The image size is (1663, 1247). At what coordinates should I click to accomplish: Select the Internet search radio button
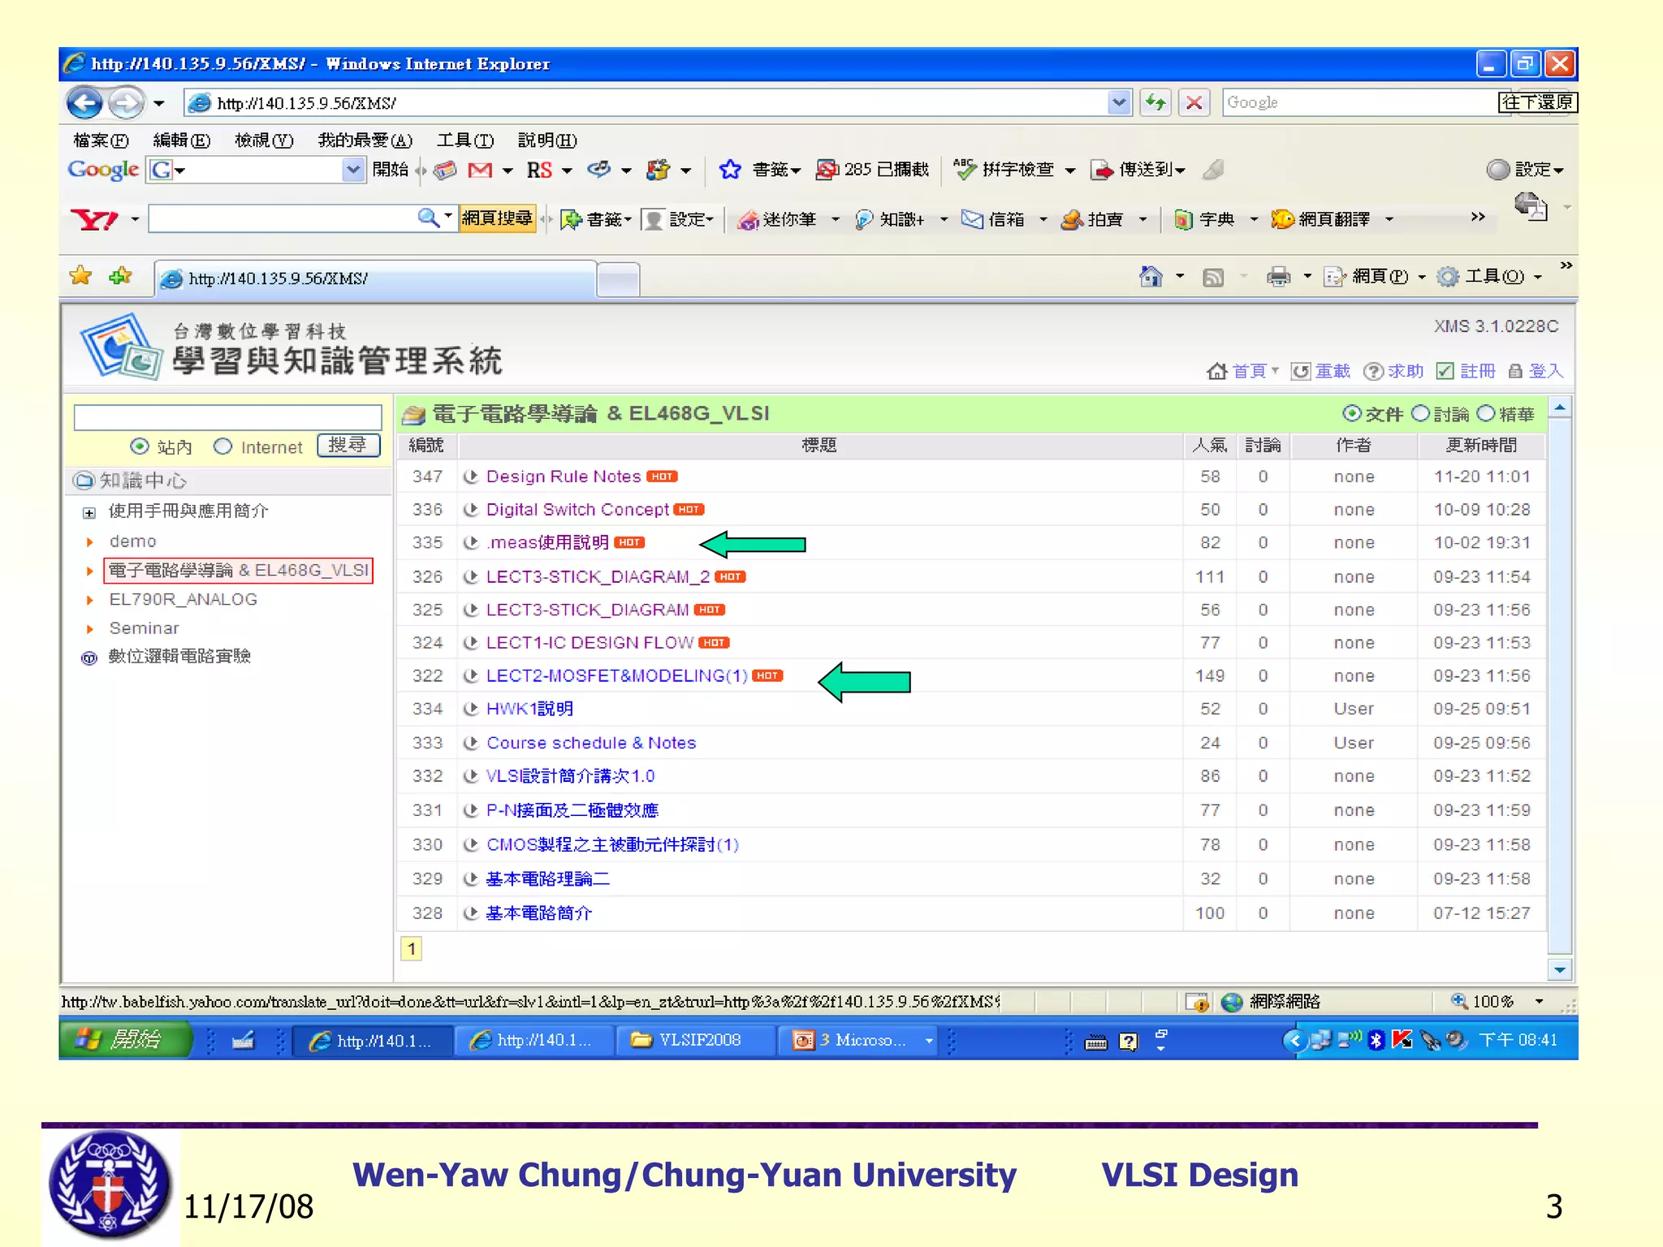click(x=223, y=447)
